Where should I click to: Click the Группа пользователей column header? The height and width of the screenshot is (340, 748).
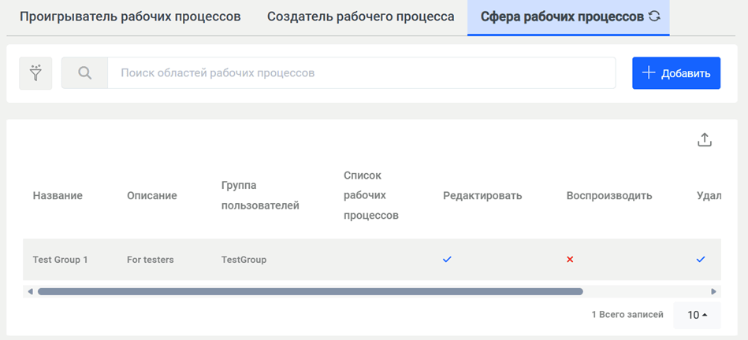coord(260,196)
